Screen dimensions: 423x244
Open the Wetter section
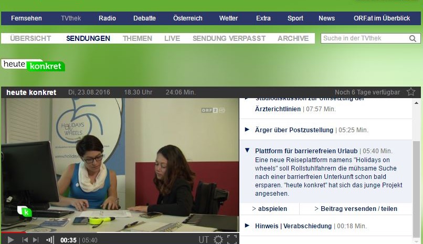pos(228,18)
